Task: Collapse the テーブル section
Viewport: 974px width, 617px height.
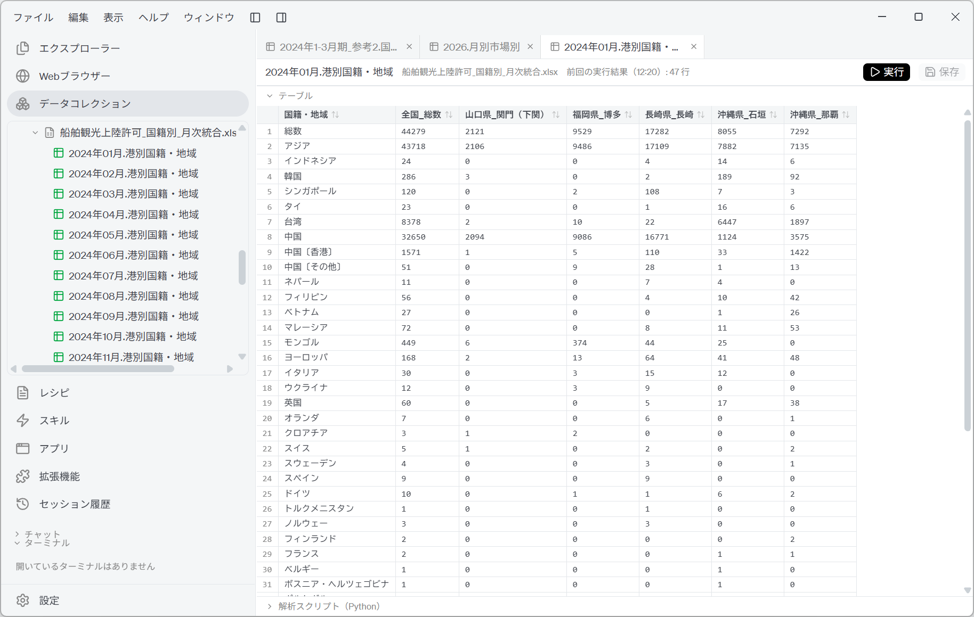Action: 270,96
